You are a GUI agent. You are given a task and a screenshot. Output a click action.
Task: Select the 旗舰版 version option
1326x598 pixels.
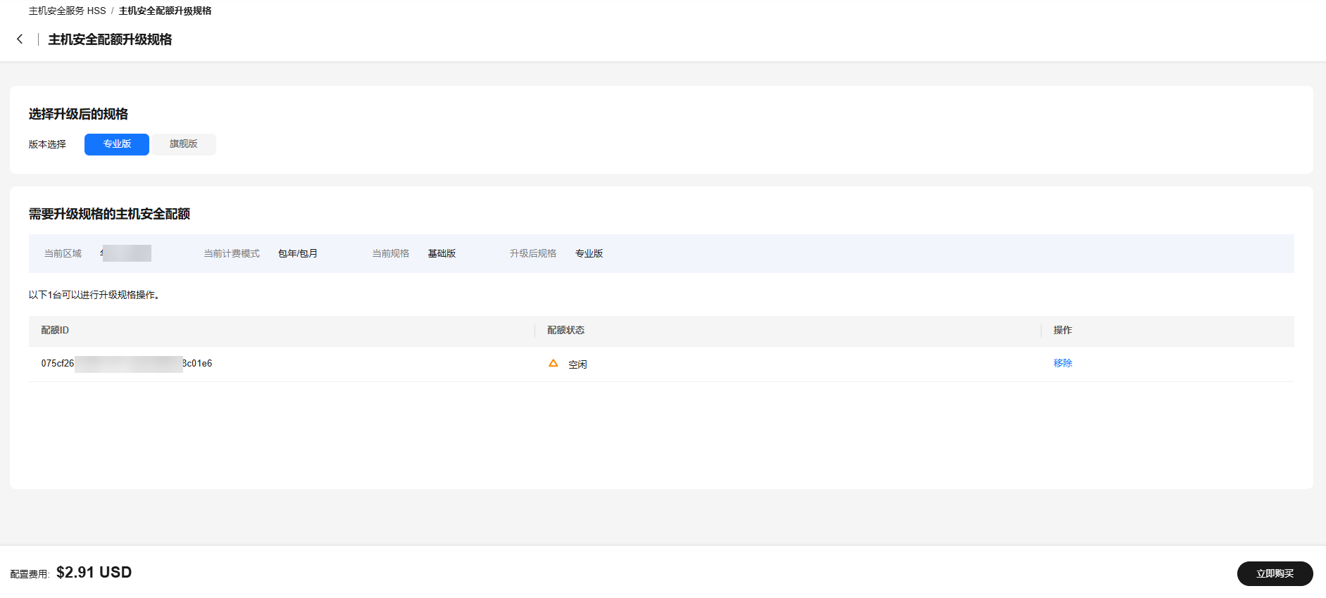click(x=184, y=144)
